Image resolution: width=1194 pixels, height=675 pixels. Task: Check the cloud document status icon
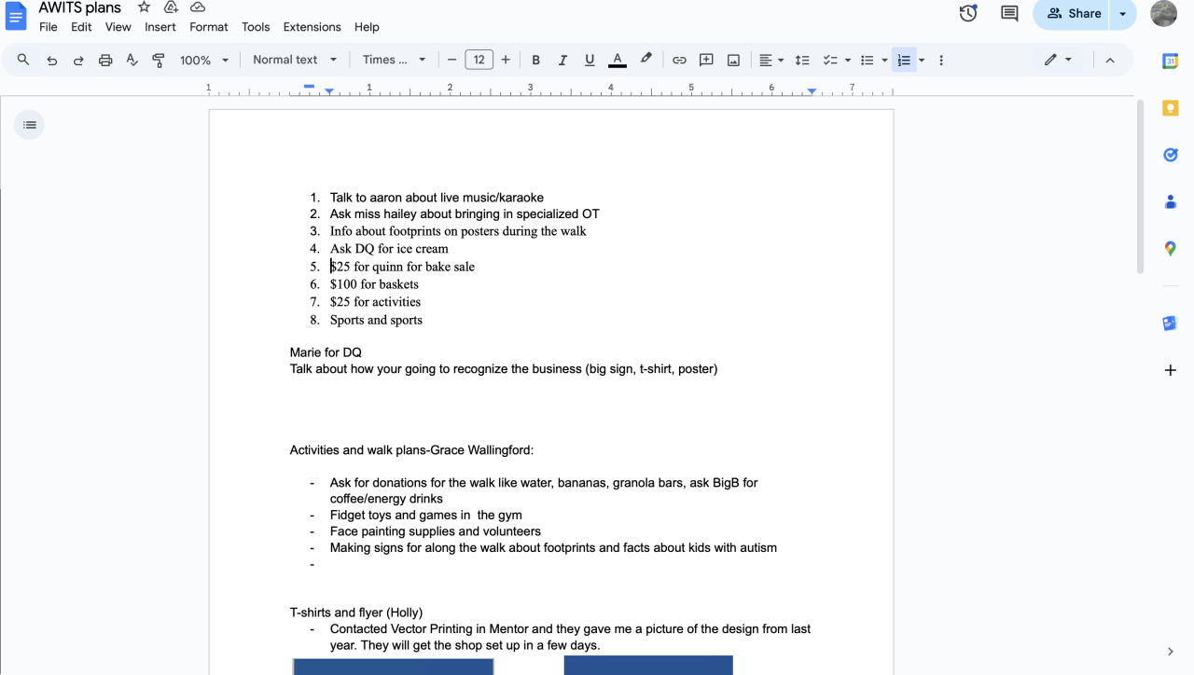(x=198, y=7)
